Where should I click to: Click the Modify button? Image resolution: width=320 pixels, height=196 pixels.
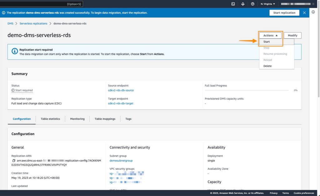(x=292, y=35)
